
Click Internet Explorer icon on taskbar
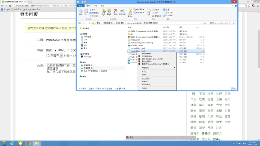pyautogui.click(x=12, y=143)
